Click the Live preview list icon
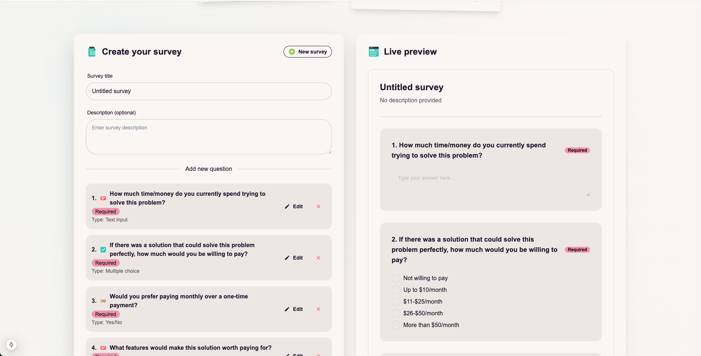This screenshot has width=701, height=356. [373, 52]
